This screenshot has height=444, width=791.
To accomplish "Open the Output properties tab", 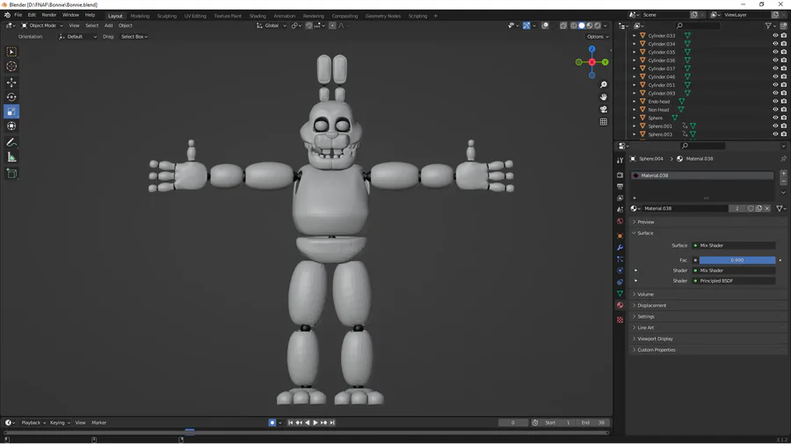I will point(620,186).
